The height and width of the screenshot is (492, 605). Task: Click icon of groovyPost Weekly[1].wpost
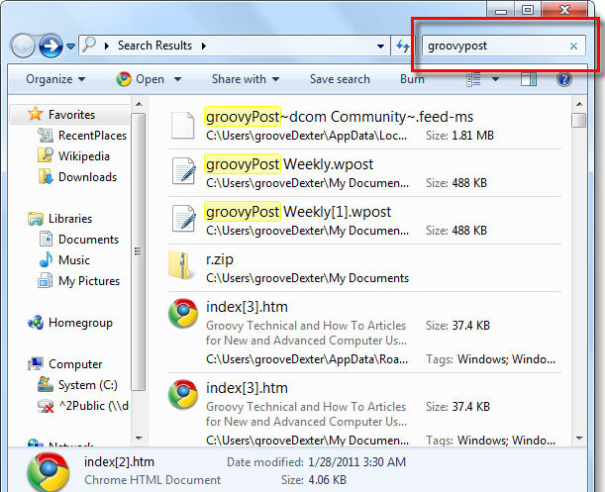(183, 219)
